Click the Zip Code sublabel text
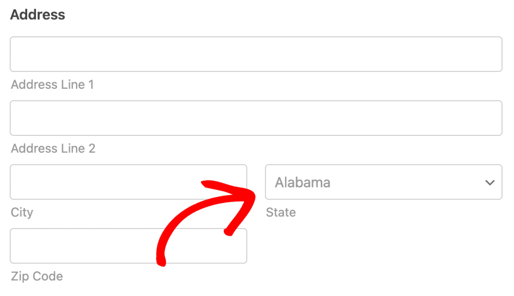Viewport: 514px width, 296px height. point(37,276)
